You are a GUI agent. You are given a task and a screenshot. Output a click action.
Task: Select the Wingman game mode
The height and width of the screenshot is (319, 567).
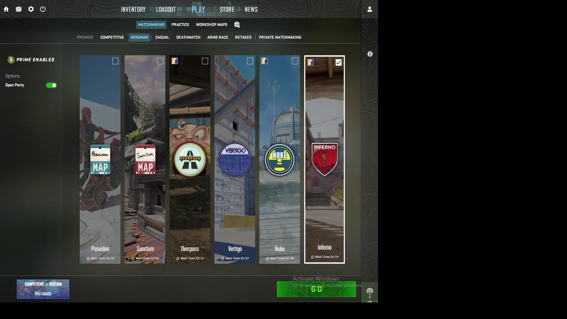point(139,37)
